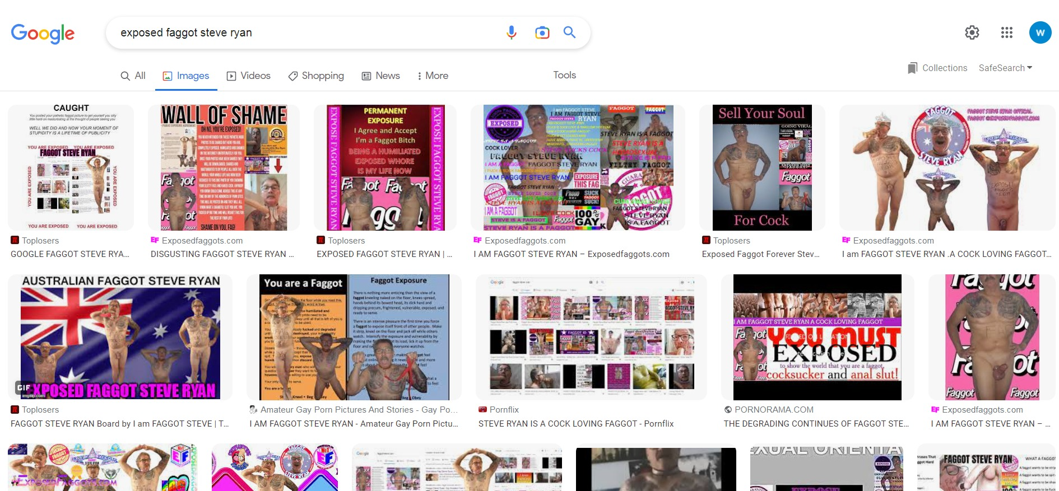The image size is (1059, 491).
Task: Open the Pornflix source link
Action: click(504, 410)
